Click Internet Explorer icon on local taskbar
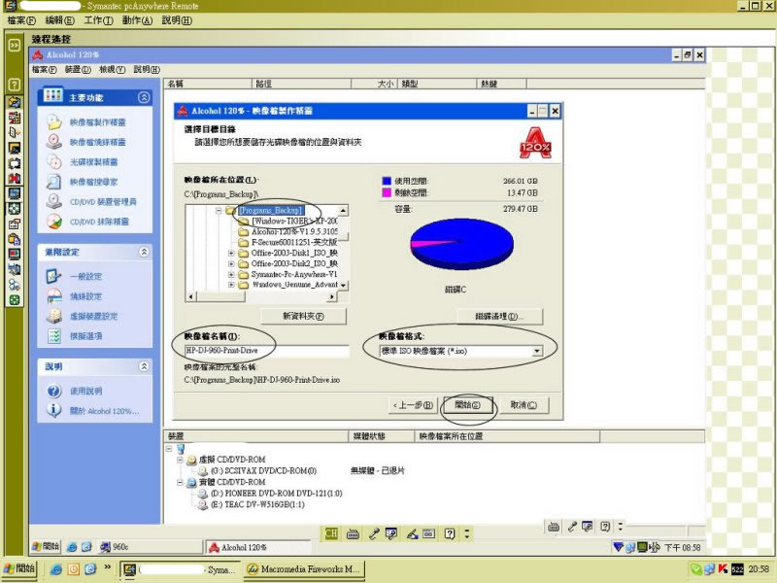 pyautogui.click(x=56, y=568)
